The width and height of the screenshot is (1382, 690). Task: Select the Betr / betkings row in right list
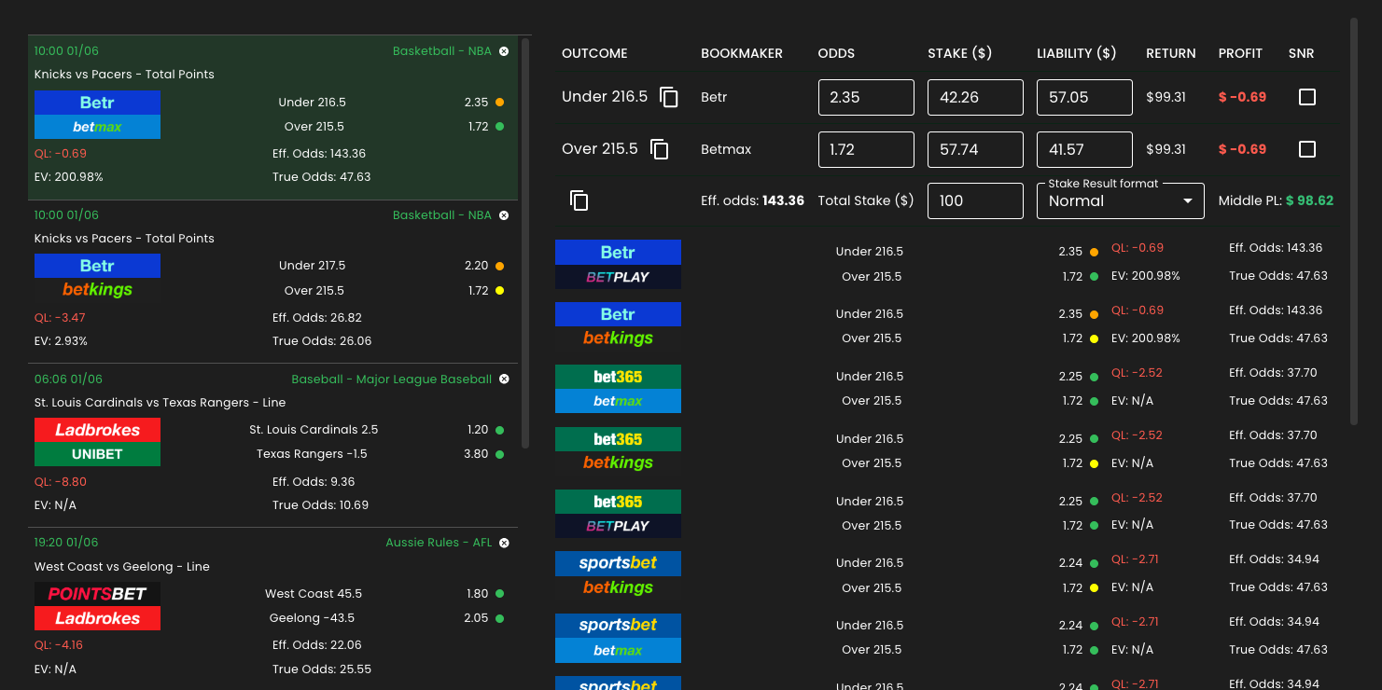click(x=944, y=326)
